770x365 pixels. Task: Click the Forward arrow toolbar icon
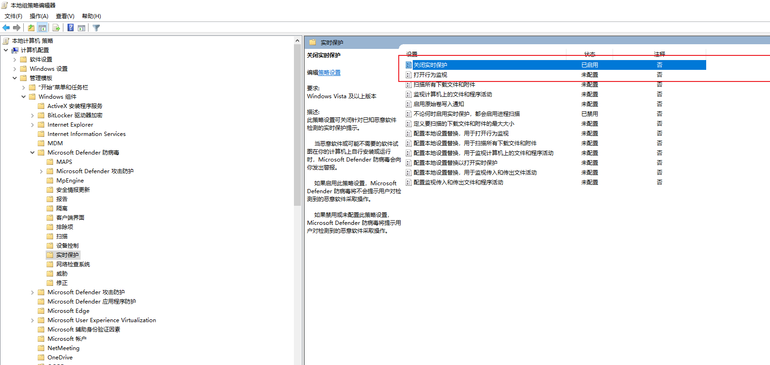point(17,28)
